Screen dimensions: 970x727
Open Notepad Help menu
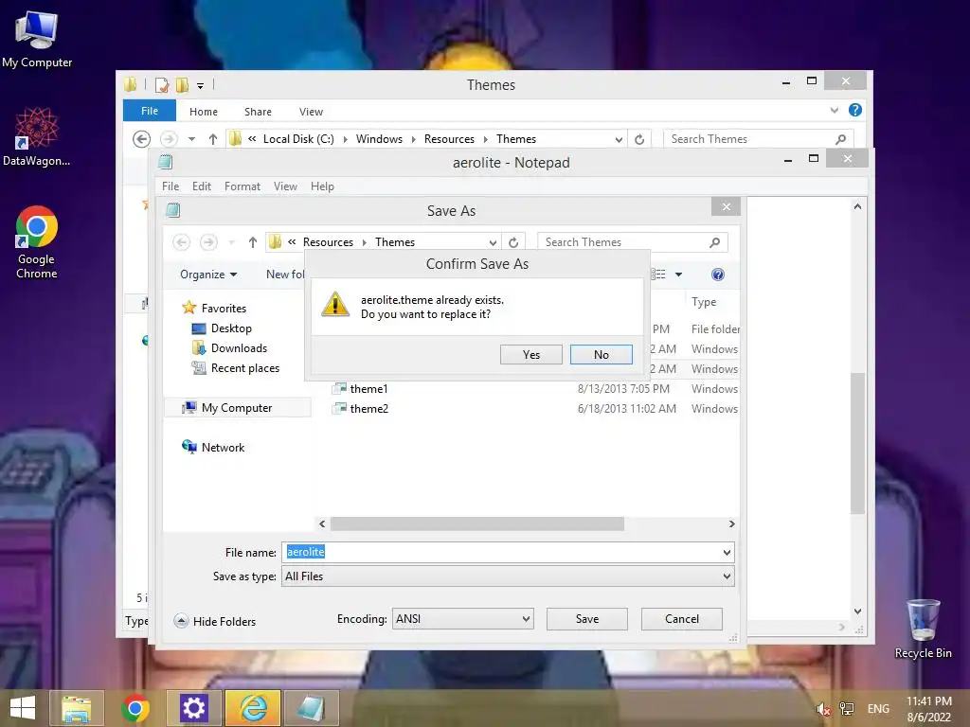click(322, 186)
